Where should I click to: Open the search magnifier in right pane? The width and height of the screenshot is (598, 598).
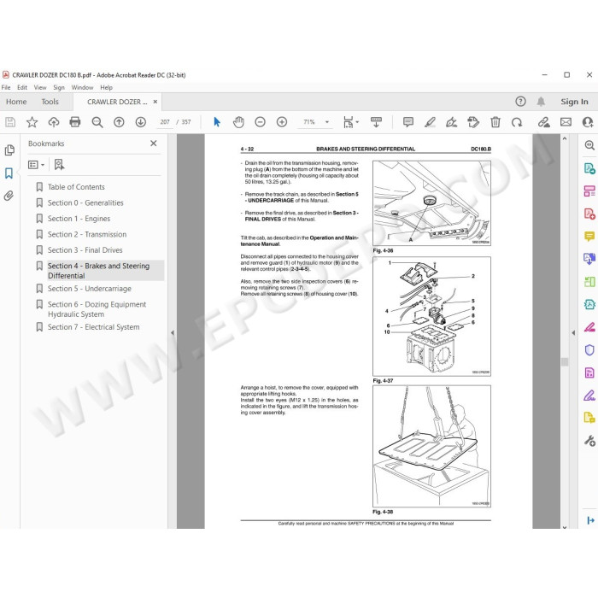589,145
